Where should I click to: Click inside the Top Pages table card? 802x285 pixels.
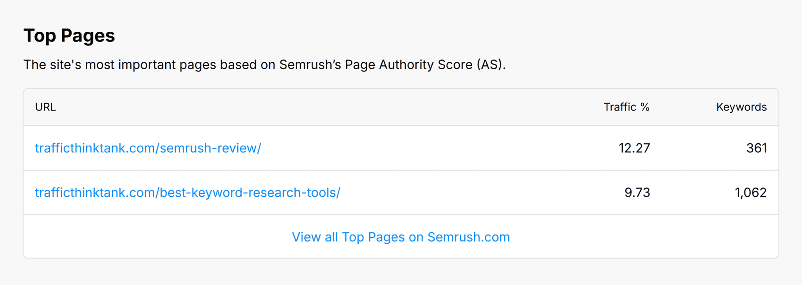pyautogui.click(x=401, y=172)
